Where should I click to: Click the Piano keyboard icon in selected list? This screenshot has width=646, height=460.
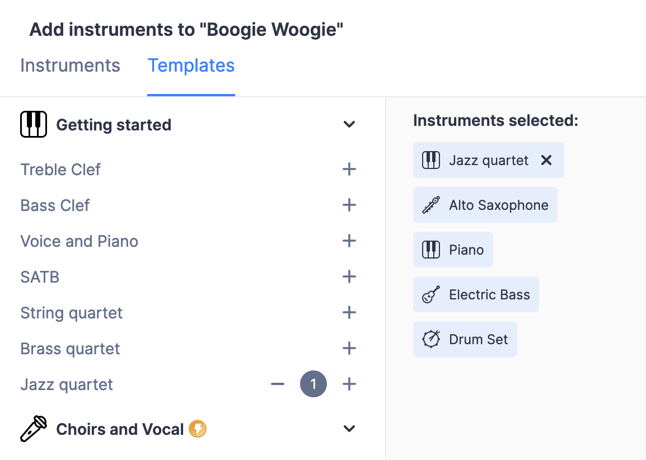click(431, 250)
